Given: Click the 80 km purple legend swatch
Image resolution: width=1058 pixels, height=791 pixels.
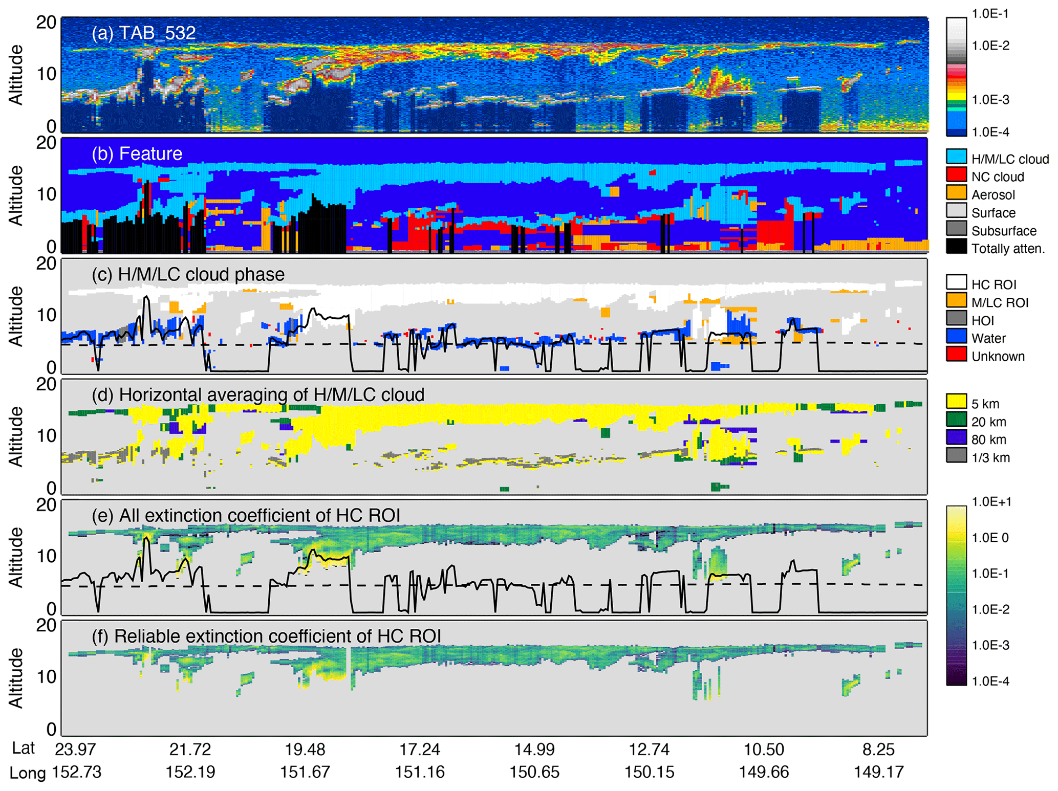Looking at the screenshot, I should [x=956, y=437].
